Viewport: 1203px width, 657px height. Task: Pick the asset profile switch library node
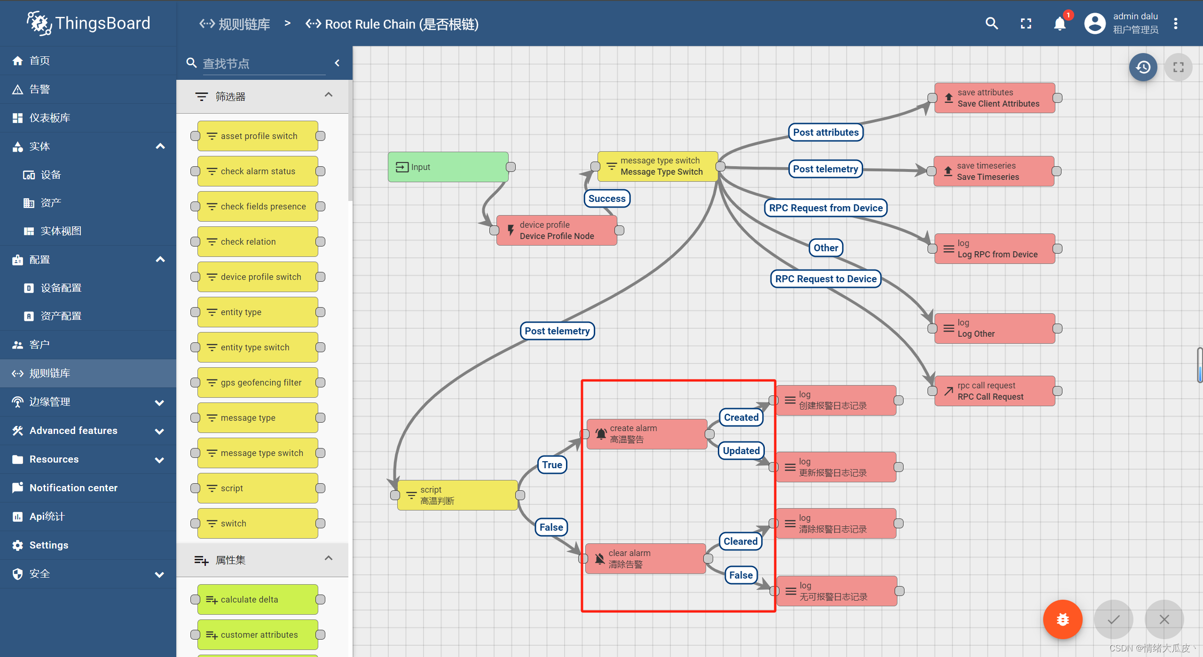258,136
